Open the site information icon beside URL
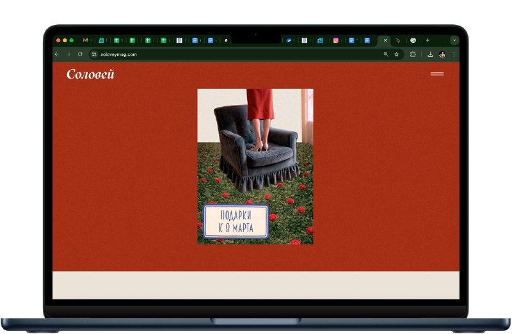Image resolution: width=512 pixels, height=334 pixels. tap(94, 54)
